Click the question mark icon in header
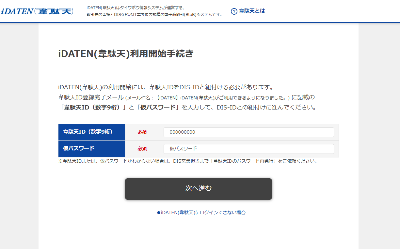400x249 pixels. point(234,11)
